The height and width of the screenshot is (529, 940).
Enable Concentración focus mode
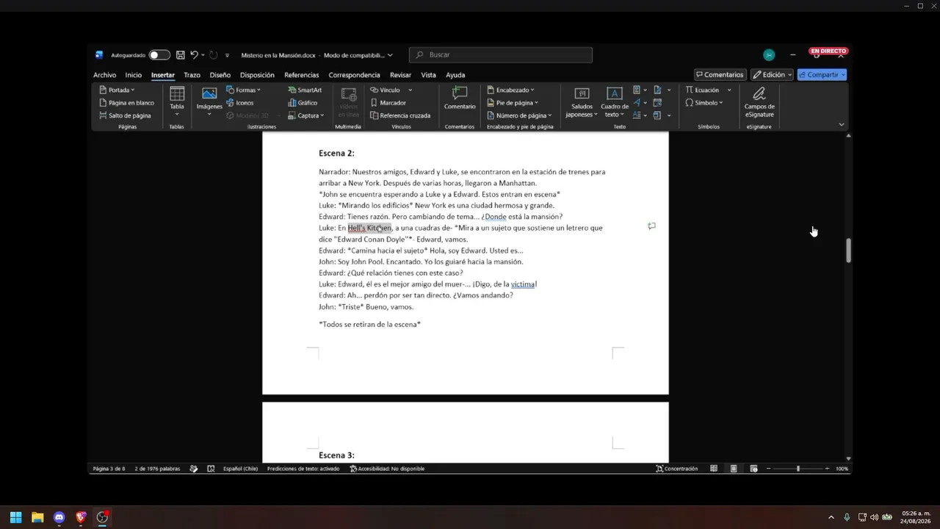677,469
